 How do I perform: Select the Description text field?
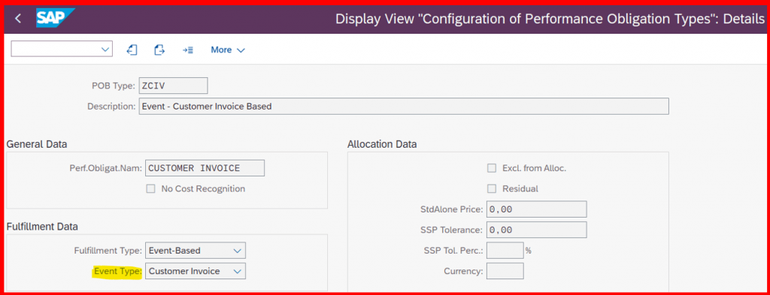(404, 106)
